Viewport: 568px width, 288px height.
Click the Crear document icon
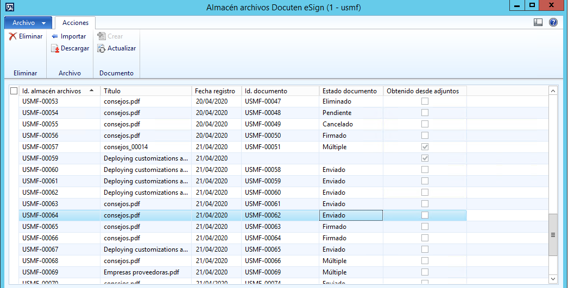pos(102,36)
